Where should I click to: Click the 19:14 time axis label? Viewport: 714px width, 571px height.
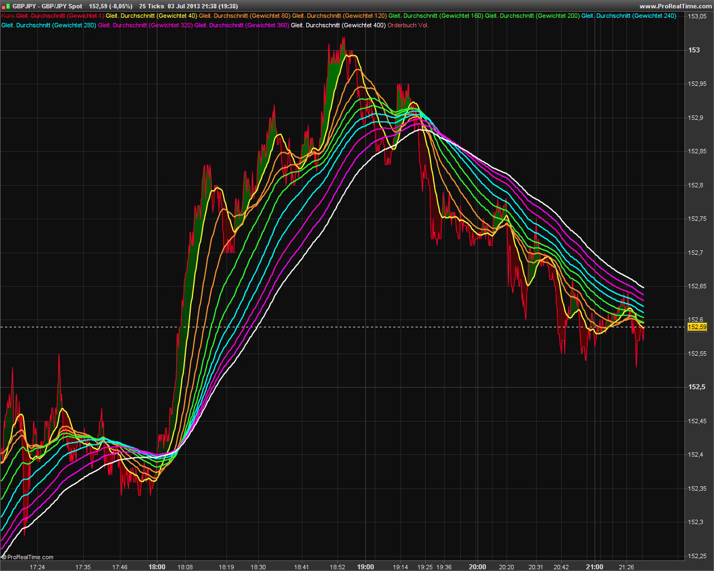[401, 567]
